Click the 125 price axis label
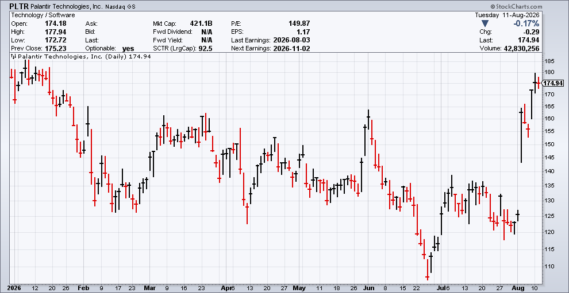 (x=548, y=217)
